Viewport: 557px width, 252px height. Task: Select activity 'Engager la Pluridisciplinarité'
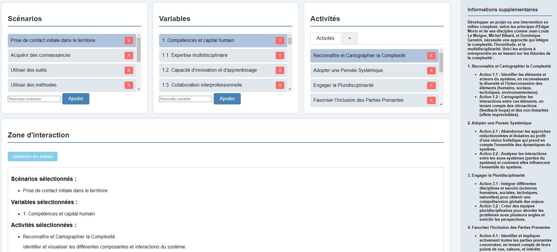click(374, 85)
